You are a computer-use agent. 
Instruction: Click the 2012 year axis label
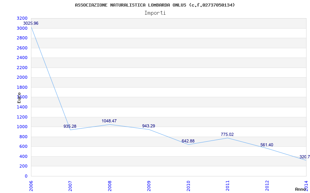pyautogui.click(x=267, y=186)
